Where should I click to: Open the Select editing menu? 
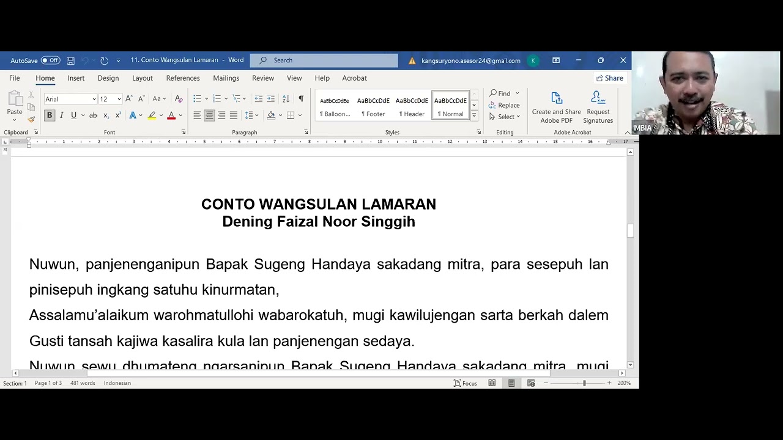(504, 117)
